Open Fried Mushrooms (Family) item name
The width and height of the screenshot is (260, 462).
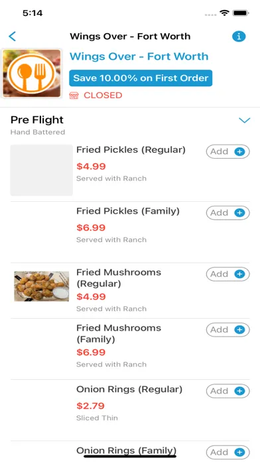click(119, 333)
